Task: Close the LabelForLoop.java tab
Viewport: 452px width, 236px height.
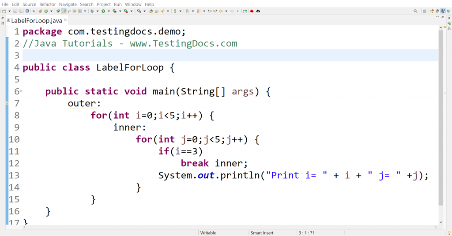Action: pyautogui.click(x=66, y=20)
